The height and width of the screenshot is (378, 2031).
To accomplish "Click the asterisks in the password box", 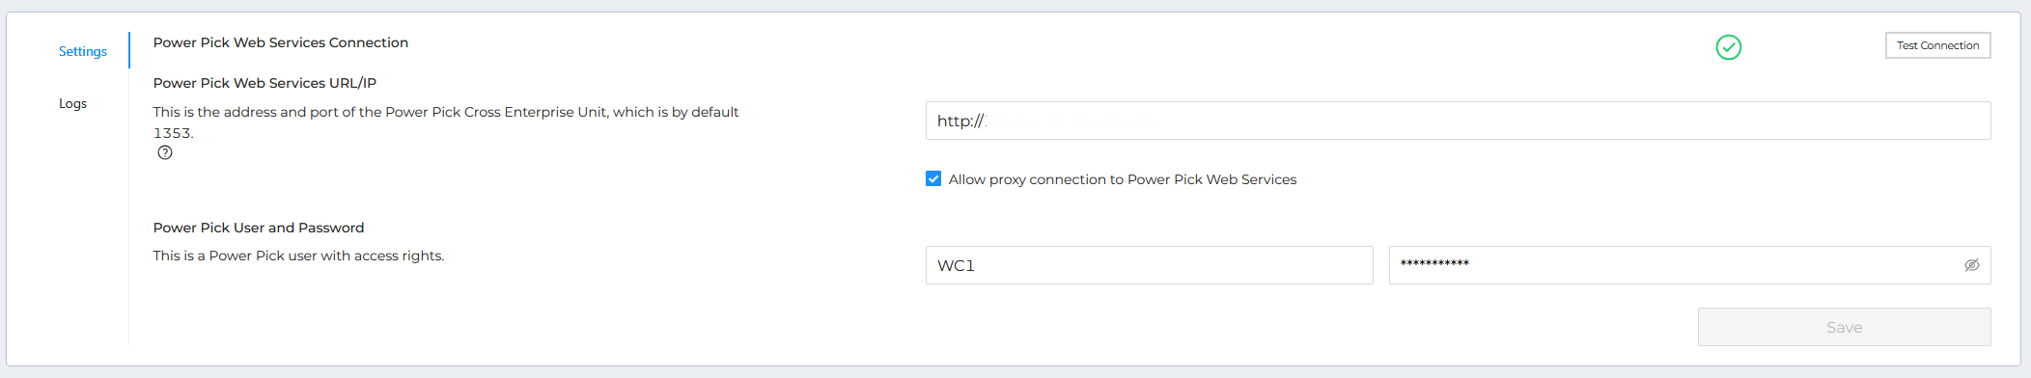I will tap(1434, 263).
